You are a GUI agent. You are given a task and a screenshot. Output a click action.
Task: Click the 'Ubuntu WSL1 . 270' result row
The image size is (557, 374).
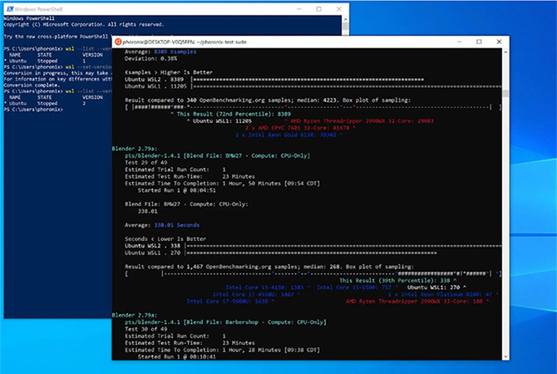tap(281, 253)
